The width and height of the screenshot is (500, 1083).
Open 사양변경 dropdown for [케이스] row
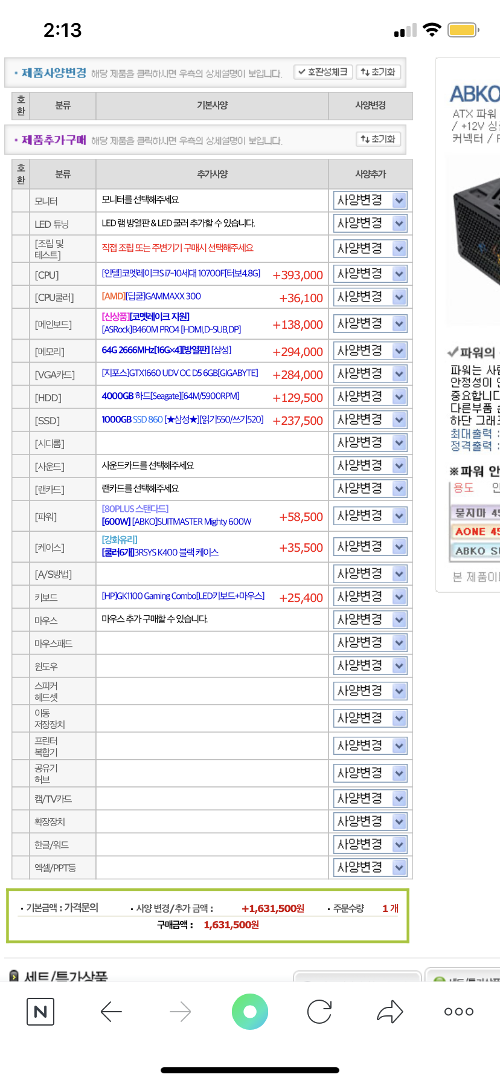coord(370,546)
